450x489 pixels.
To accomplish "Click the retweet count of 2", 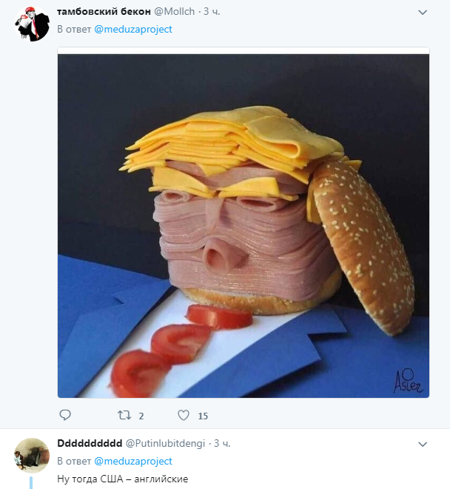I will point(141,416).
